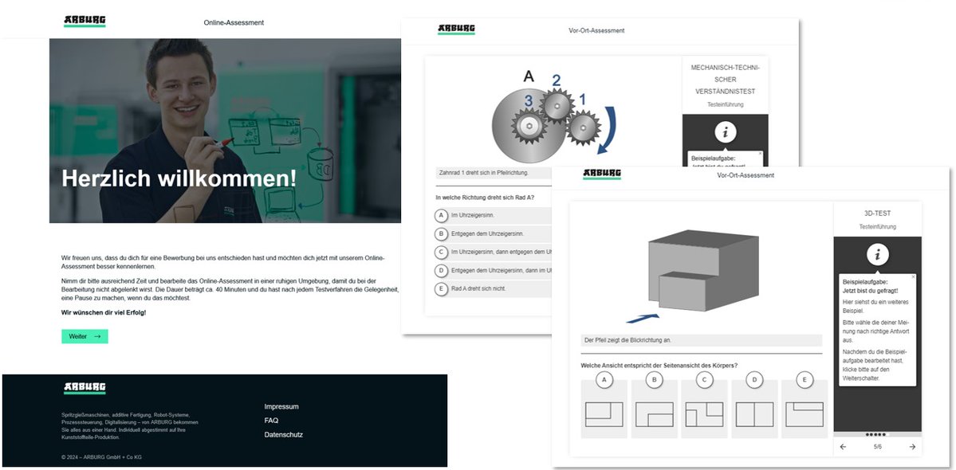Click the Weiter button on the welcome page

click(85, 336)
